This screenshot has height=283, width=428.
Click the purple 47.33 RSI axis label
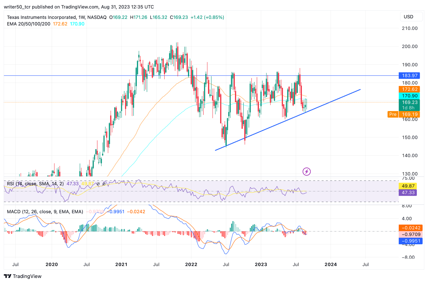point(408,193)
